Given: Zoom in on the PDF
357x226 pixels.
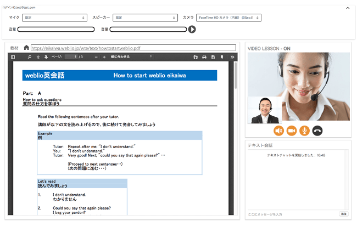Looking at the screenshot, I should tap(104, 57).
